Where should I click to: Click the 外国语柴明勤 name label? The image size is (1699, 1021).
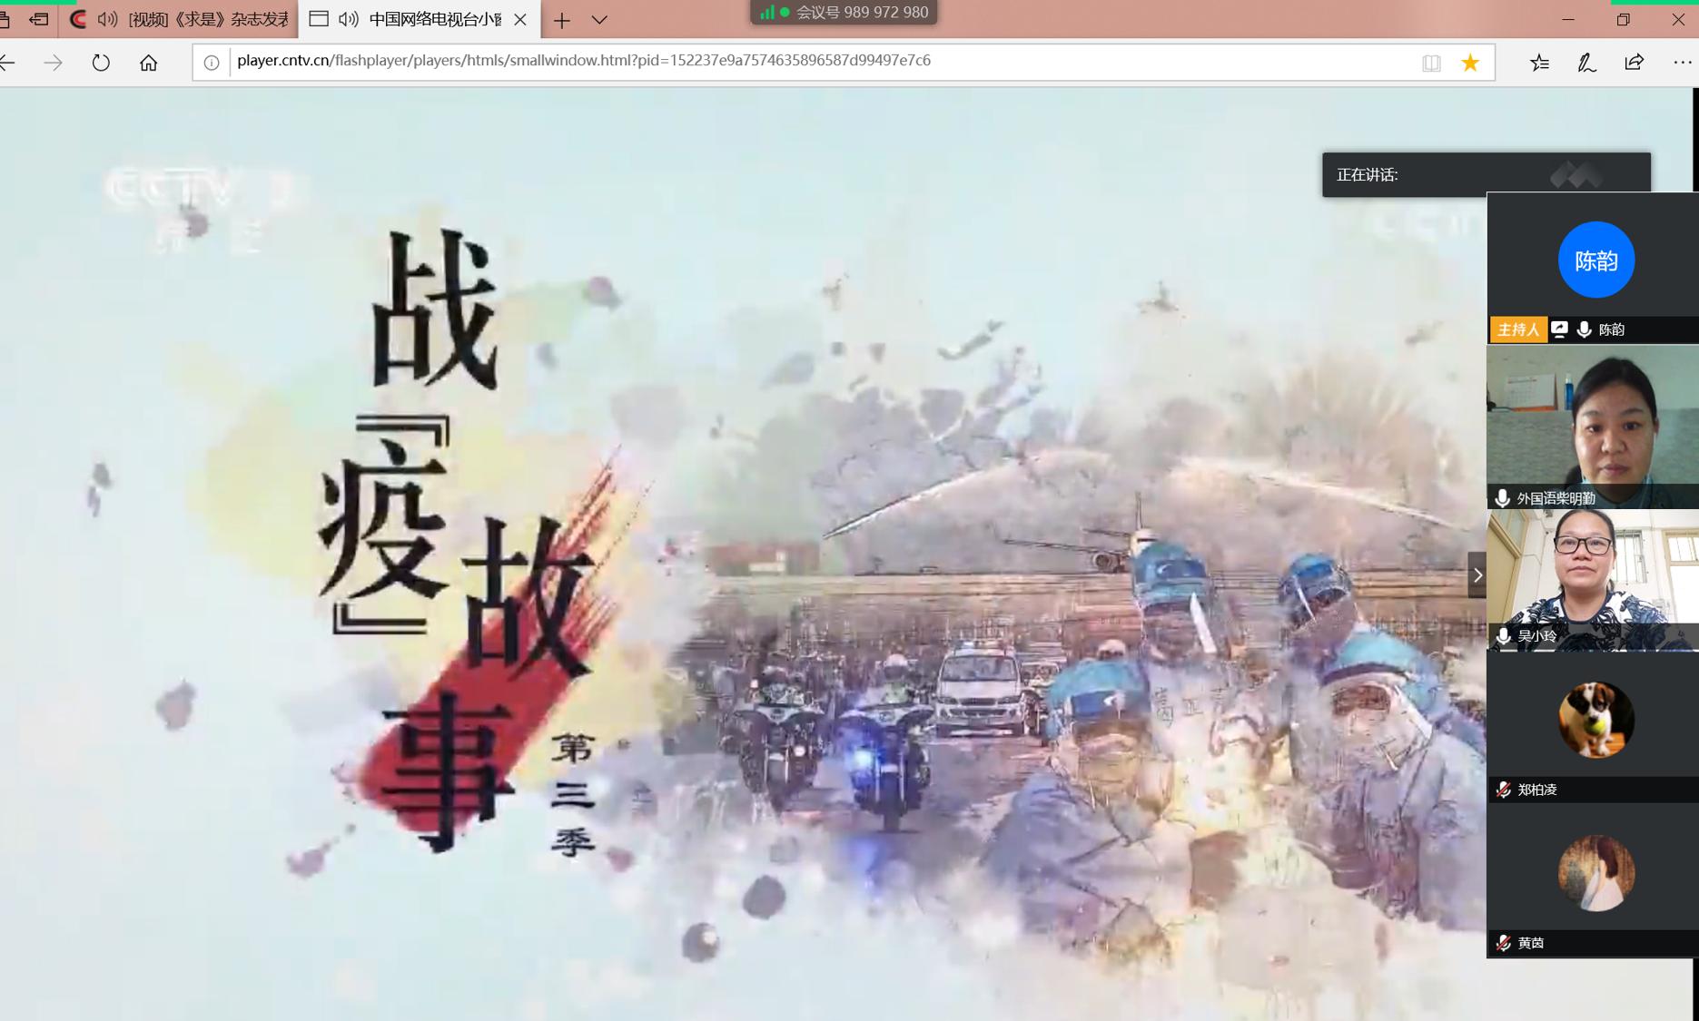pos(1556,498)
